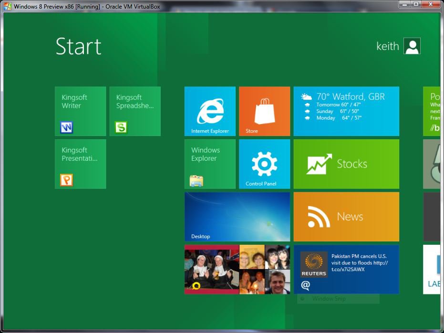This screenshot has height=333, width=444.
Task: Launch Kingsoft Presentation tile
Action: 81,164
